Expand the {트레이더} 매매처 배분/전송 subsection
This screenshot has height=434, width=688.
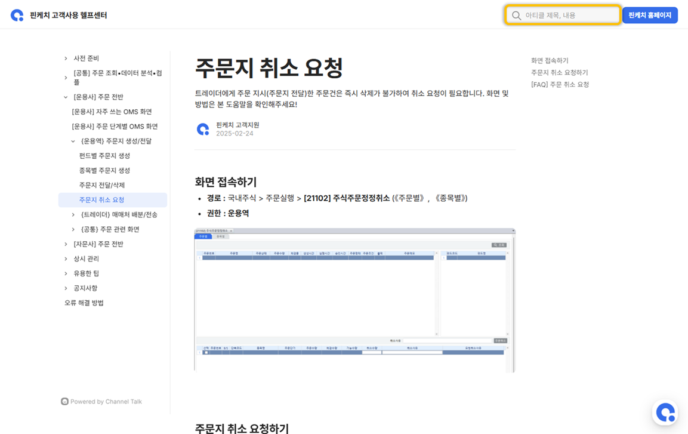point(73,215)
